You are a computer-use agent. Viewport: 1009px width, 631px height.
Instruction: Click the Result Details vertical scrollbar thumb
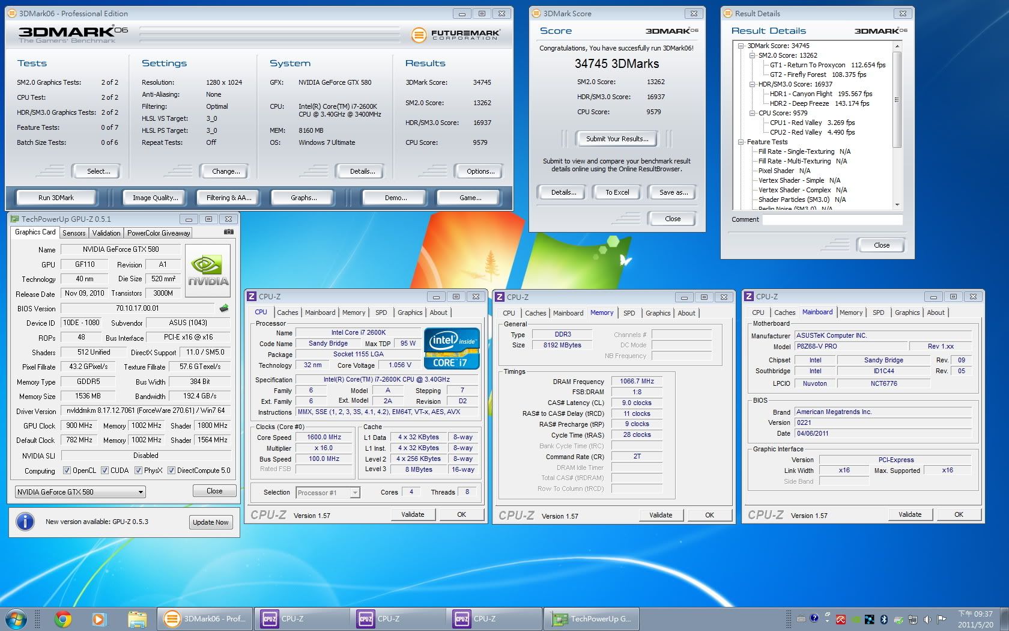897,100
